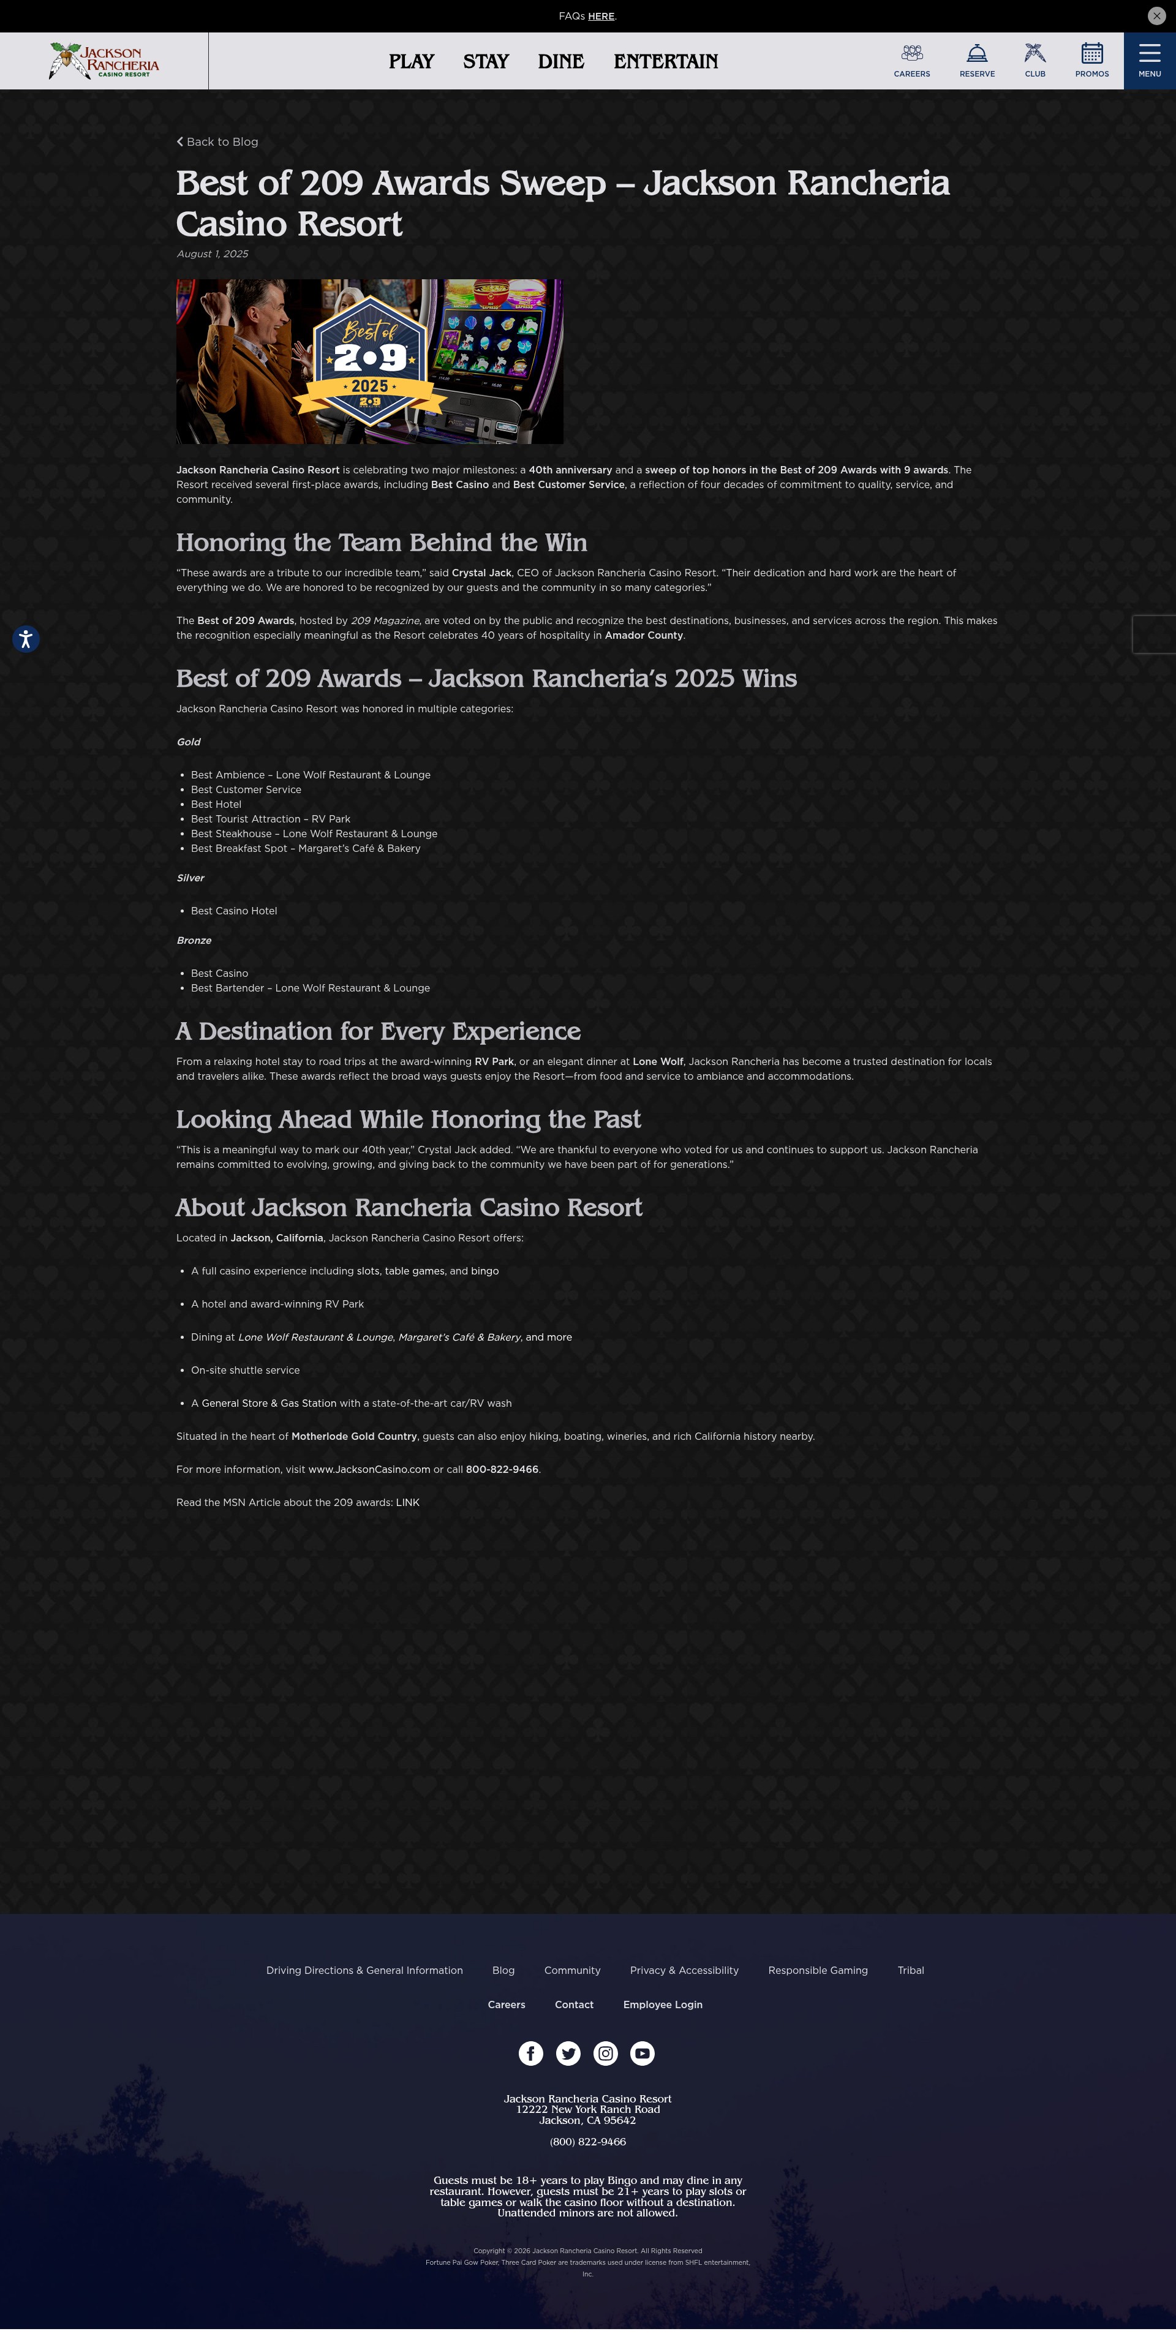This screenshot has height=2334, width=1176.
Task: Close the FAQs announcement banner
Action: click(1156, 17)
